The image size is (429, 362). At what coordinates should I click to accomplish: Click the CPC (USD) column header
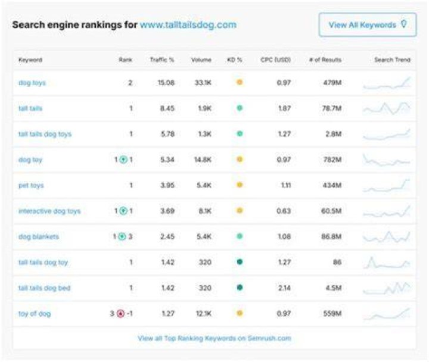[275, 60]
